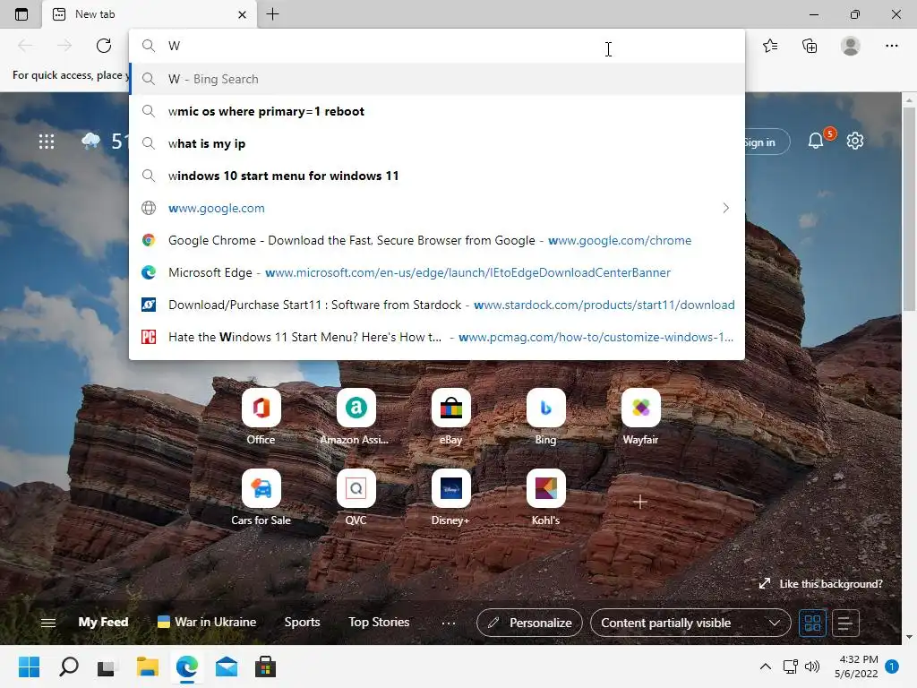The image size is (917, 688).
Task: Click 'Like this background?' link
Action: click(821, 584)
